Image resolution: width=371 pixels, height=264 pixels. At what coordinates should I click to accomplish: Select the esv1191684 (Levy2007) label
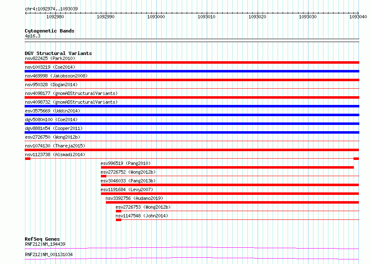pyautogui.click(x=127, y=189)
